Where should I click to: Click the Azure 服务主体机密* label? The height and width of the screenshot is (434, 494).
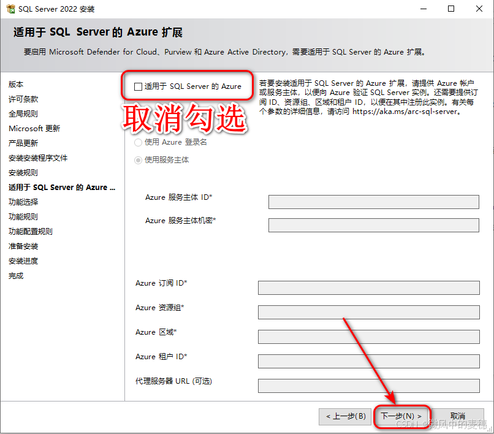pos(181,221)
